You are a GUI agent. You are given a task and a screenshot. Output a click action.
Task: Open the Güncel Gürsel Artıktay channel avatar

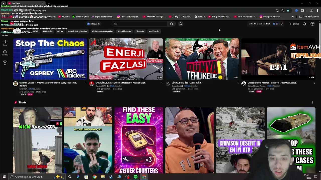tap(244, 84)
